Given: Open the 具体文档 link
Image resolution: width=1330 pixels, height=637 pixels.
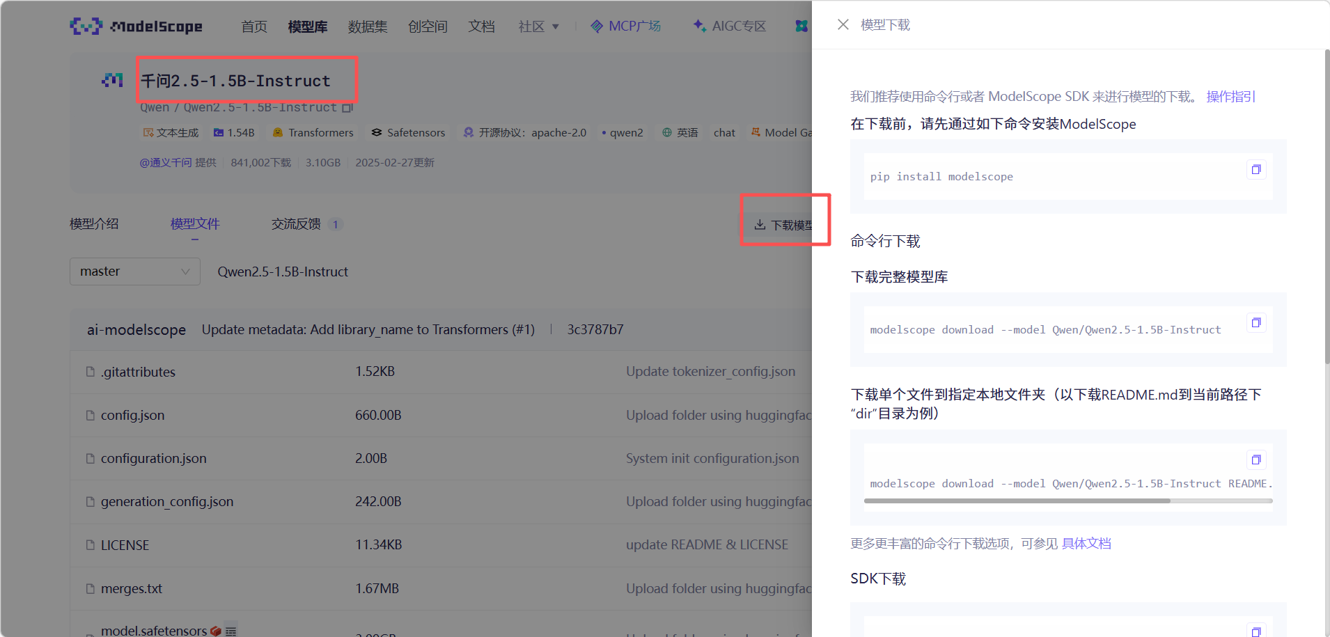Looking at the screenshot, I should pyautogui.click(x=1086, y=544).
